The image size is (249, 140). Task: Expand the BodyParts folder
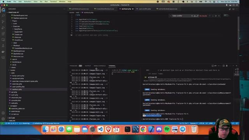click(x=18, y=29)
